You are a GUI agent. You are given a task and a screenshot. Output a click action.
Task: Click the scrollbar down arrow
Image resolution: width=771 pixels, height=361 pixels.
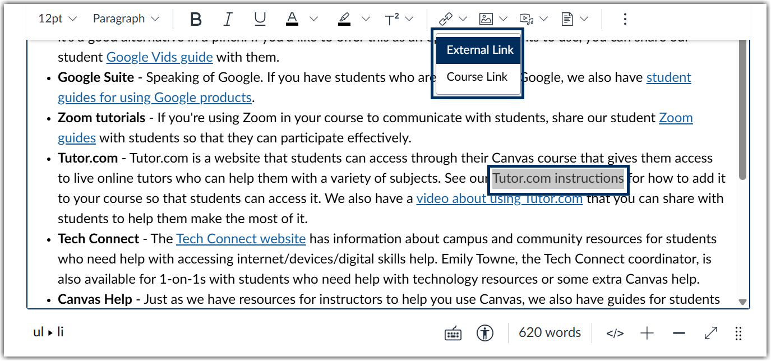[x=743, y=302]
